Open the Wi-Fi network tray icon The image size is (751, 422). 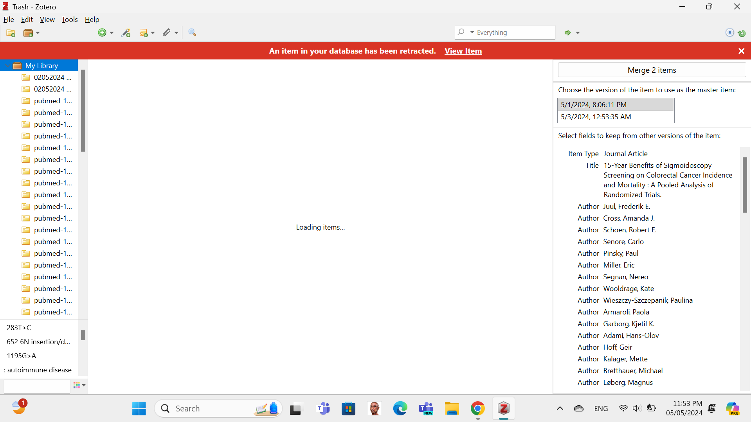click(623, 409)
